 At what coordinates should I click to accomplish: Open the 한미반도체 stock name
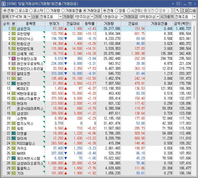tap(25, 49)
